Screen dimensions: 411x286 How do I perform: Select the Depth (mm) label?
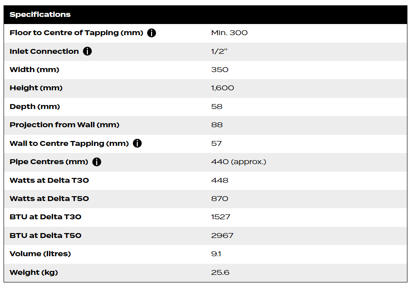[35, 106]
